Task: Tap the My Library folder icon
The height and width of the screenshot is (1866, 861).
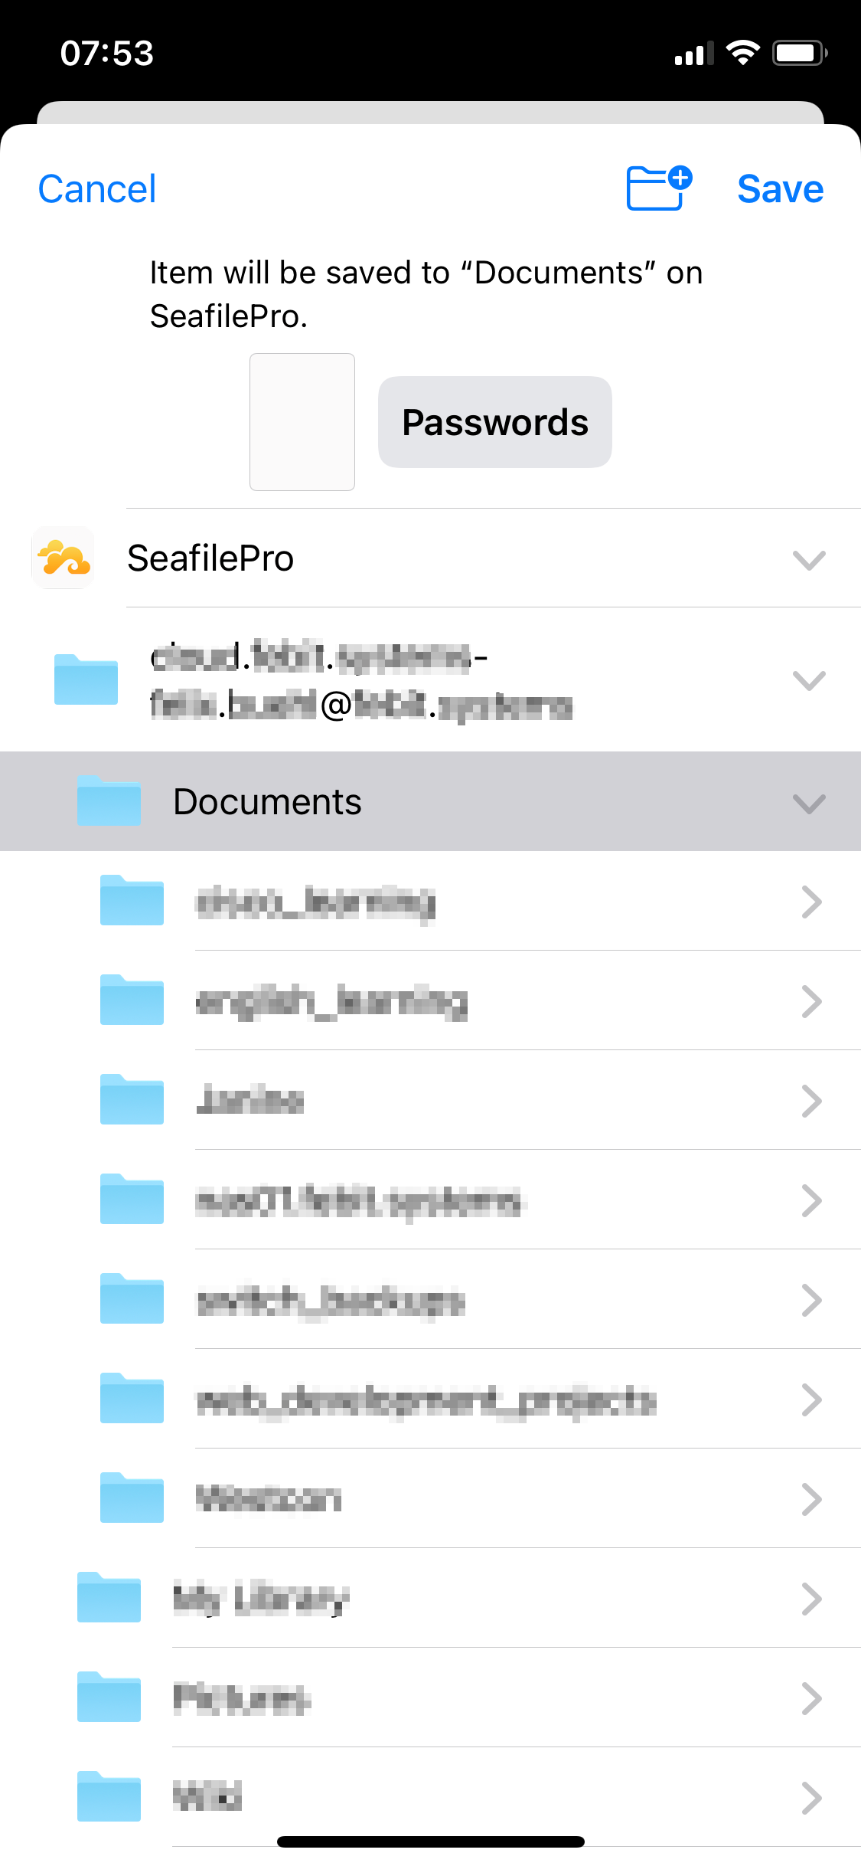Action: (x=108, y=1599)
